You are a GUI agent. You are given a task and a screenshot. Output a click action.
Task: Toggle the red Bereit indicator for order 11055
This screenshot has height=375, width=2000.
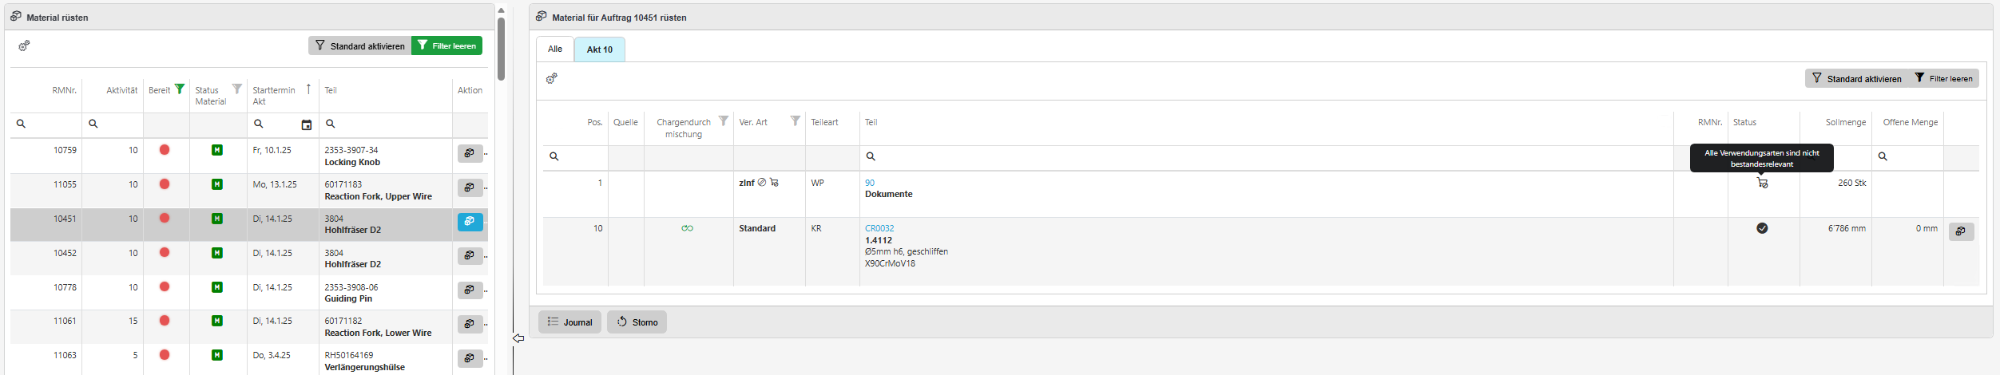pos(165,184)
